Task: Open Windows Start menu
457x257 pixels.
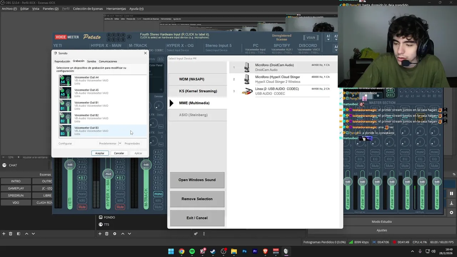Action: [x=171, y=251]
